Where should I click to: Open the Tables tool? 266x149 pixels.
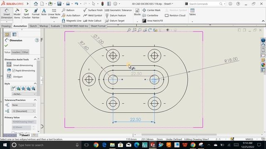point(192,12)
